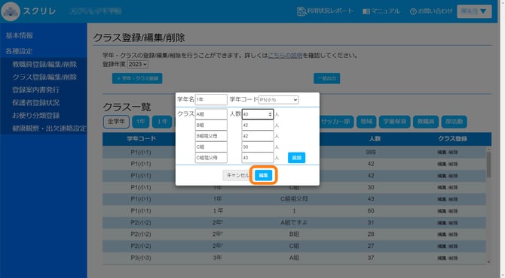Select the 教職員 filter tab
Viewport: 505px width, 278px height.
click(x=426, y=122)
